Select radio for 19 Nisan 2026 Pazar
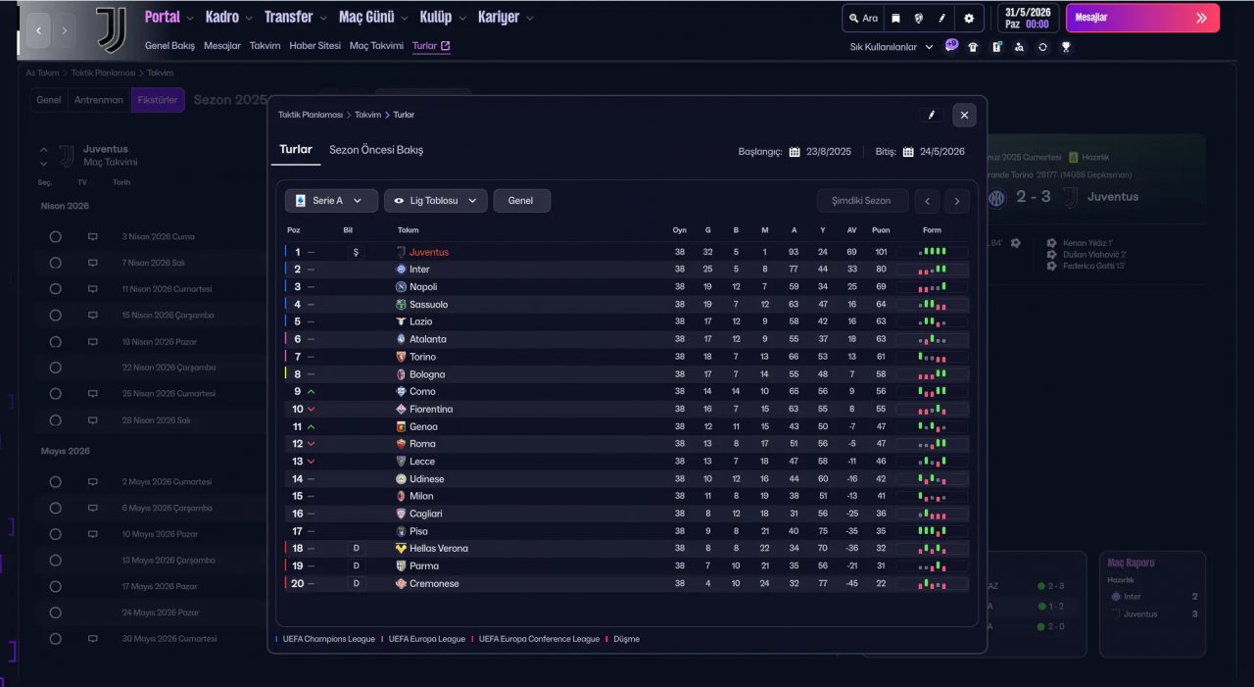 coord(55,341)
